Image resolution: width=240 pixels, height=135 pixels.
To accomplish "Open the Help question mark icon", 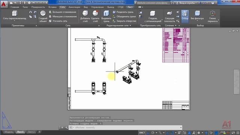I will point(213,3).
